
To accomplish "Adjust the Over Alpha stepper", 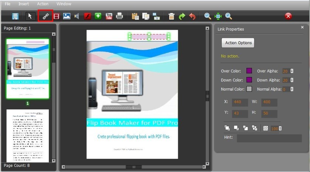I will pyautogui.click(x=292, y=71).
